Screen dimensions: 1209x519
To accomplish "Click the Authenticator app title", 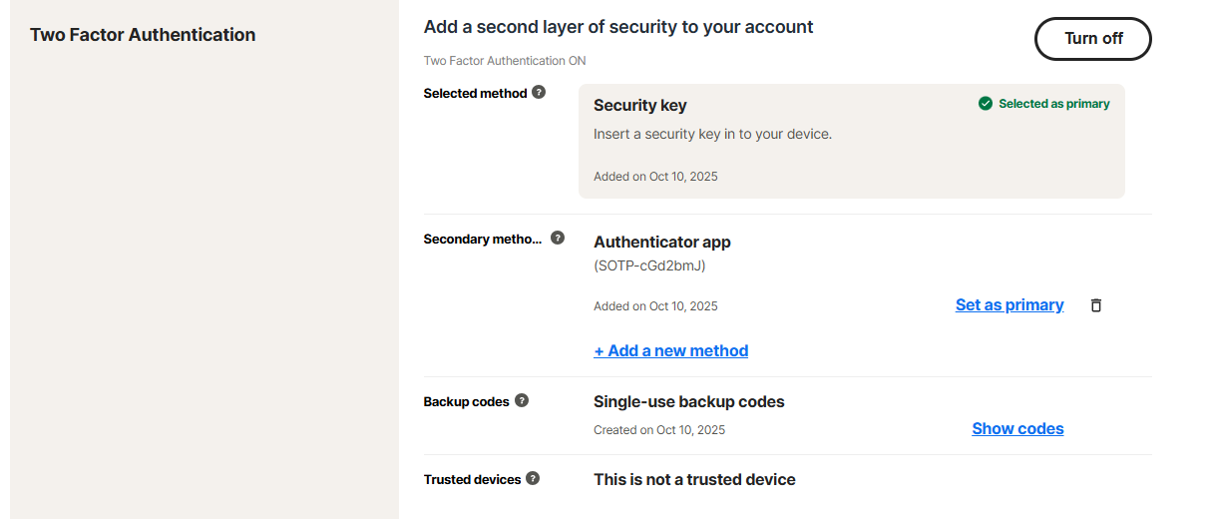I will point(662,243).
